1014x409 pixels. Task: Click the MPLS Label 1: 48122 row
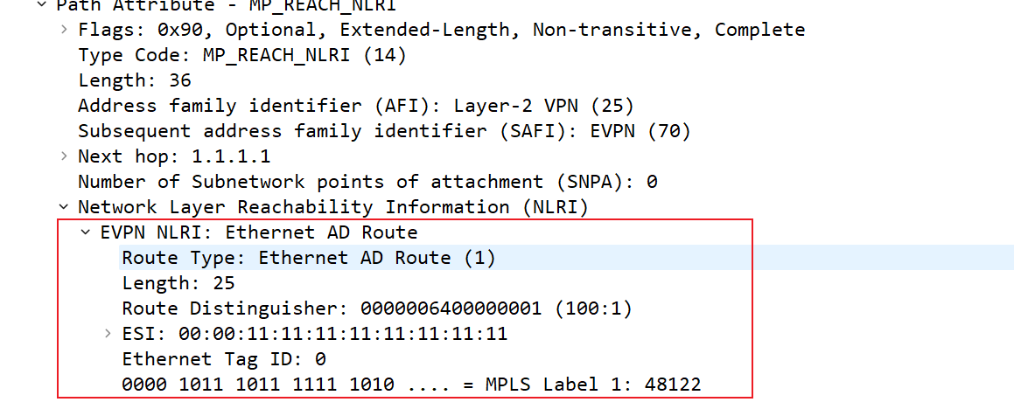411,385
